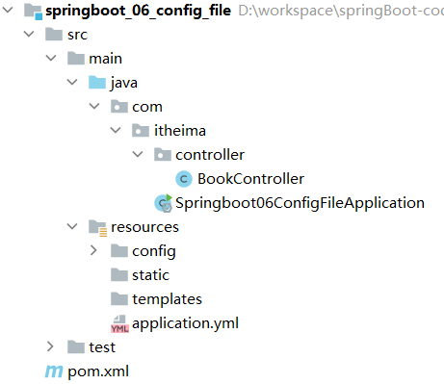Screen dimensions: 444x384
Task: Click the springboot_06_config_file module icon
Action: (34, 12)
